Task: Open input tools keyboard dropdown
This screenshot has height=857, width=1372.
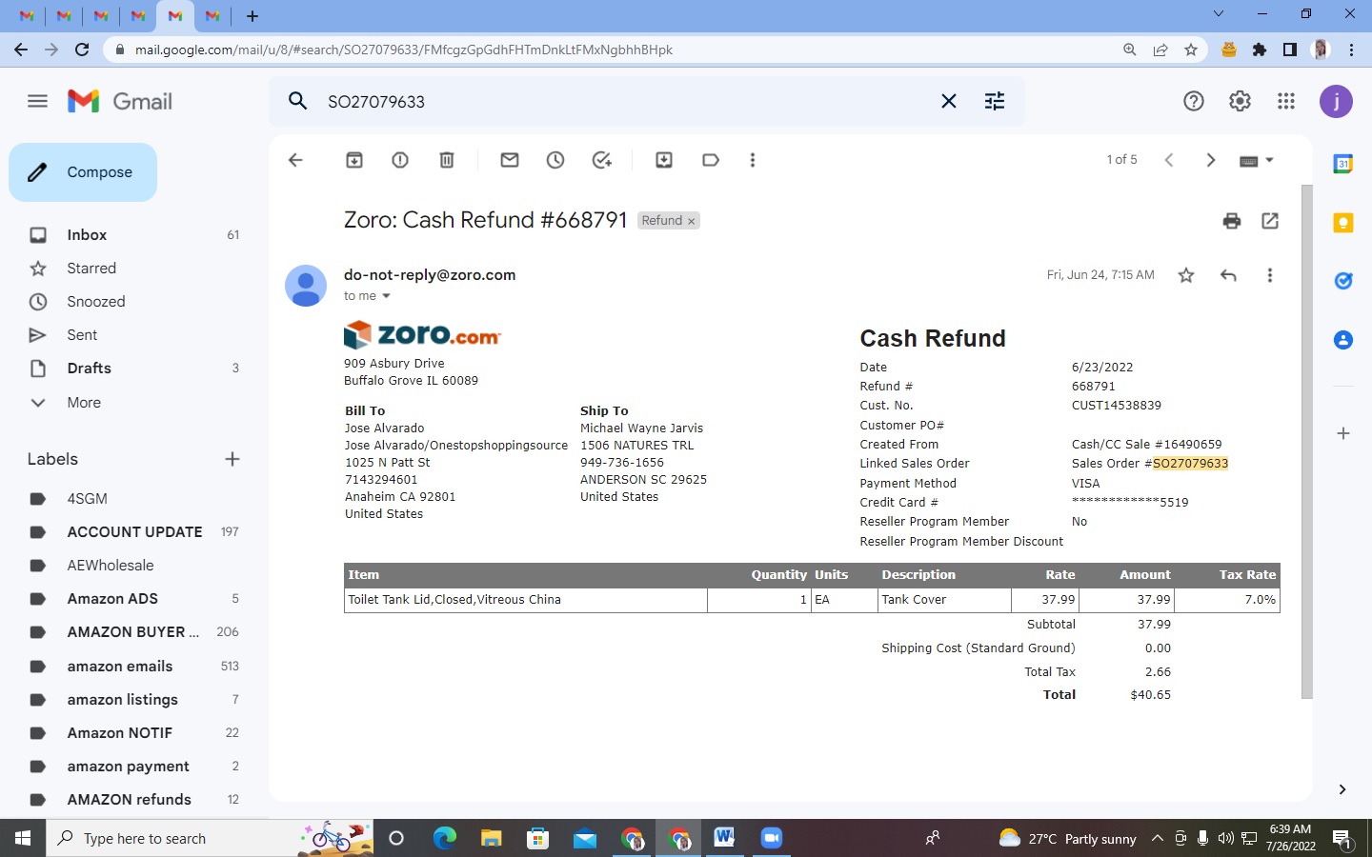Action: [x=1257, y=161]
